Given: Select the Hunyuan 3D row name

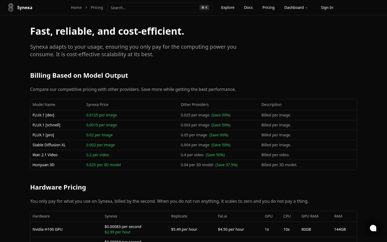Looking at the screenshot, I should coord(44,165).
